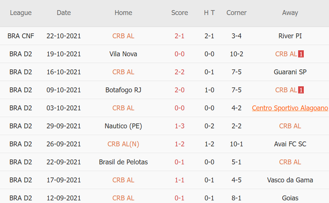The image size is (329, 203).
Task: Open the 2-1 score against River PI
Action: coord(180,36)
